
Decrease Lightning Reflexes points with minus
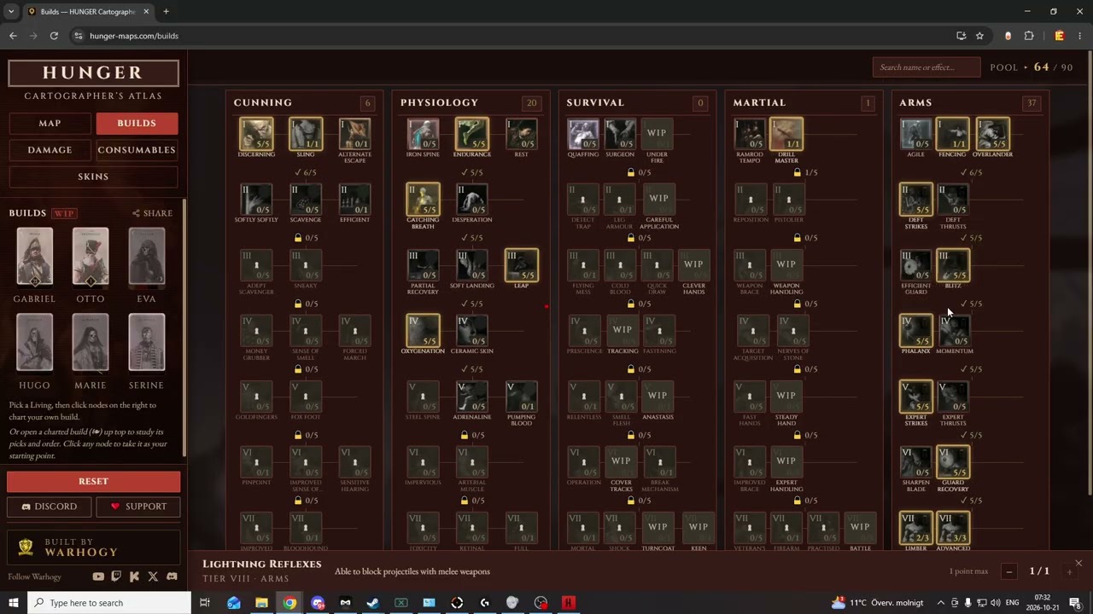tap(1009, 571)
